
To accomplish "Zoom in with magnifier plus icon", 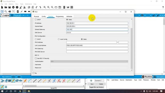I will click(x=45, y=7).
